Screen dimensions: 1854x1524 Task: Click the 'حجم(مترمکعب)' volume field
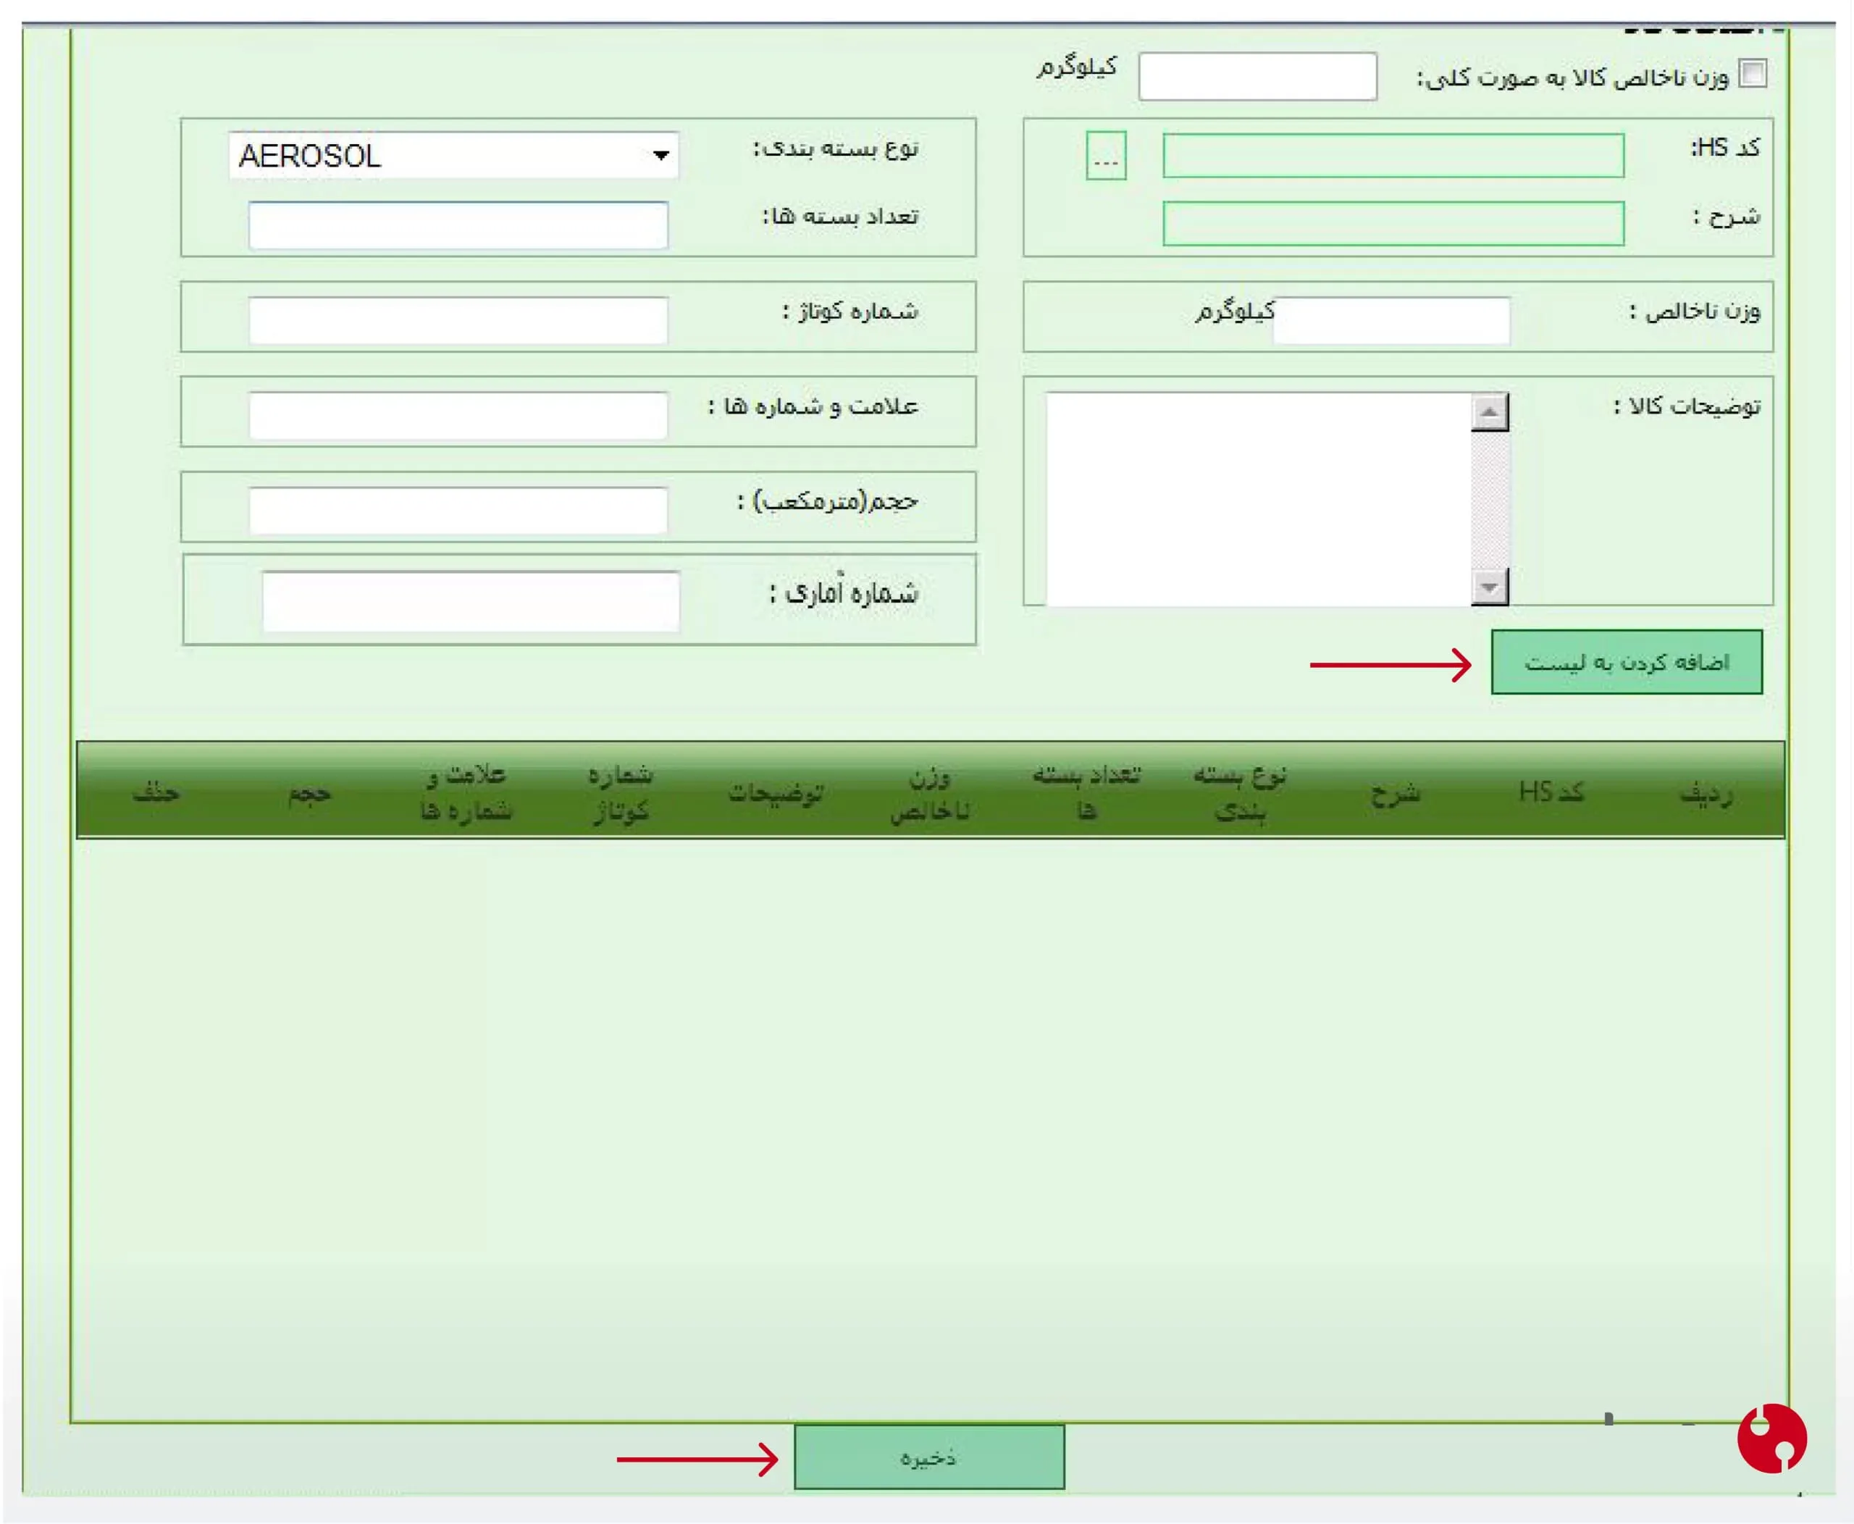coord(458,510)
